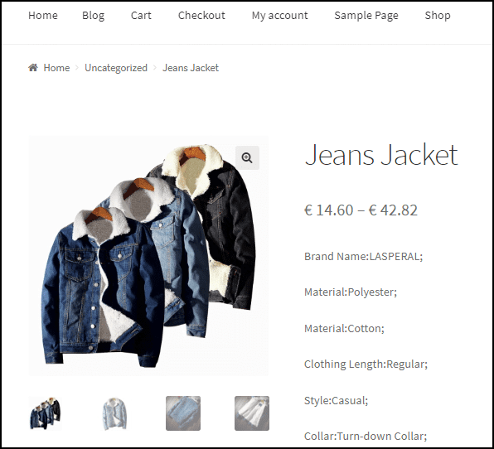Click the Jeans Jacket product title
494x449 pixels.
tap(381, 155)
